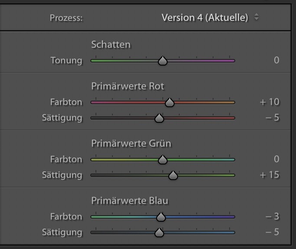Click the Schatten Tonung slider handle
296x249 pixels.
[163, 61]
